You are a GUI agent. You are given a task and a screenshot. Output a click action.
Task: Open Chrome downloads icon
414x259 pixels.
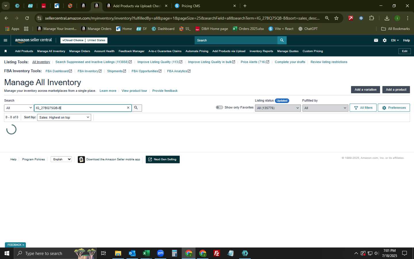(x=387, y=18)
